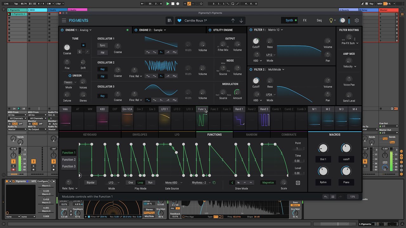
Task: Open the Pigments hamburger menu
Action: tap(64, 20)
